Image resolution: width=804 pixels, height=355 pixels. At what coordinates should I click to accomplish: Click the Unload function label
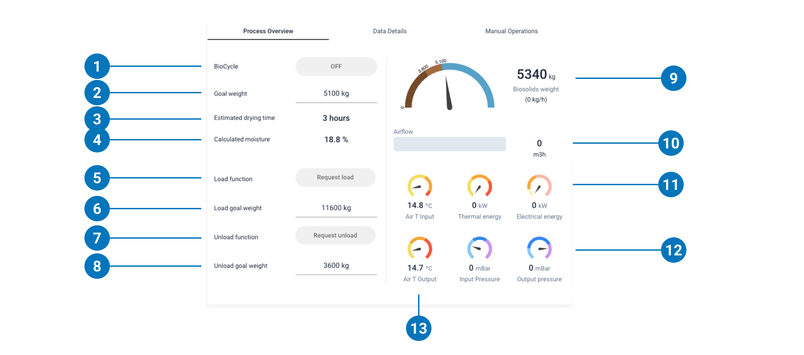[x=236, y=237]
